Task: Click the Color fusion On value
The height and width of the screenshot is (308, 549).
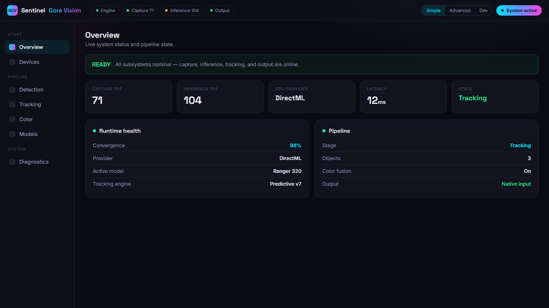Action: click(x=527, y=171)
